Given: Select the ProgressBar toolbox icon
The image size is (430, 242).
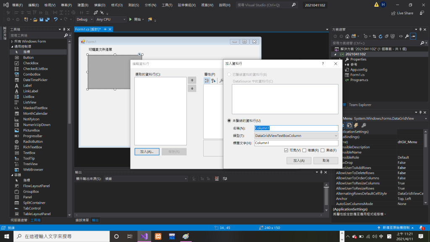Looking at the screenshot, I should pyautogui.click(x=17, y=136).
